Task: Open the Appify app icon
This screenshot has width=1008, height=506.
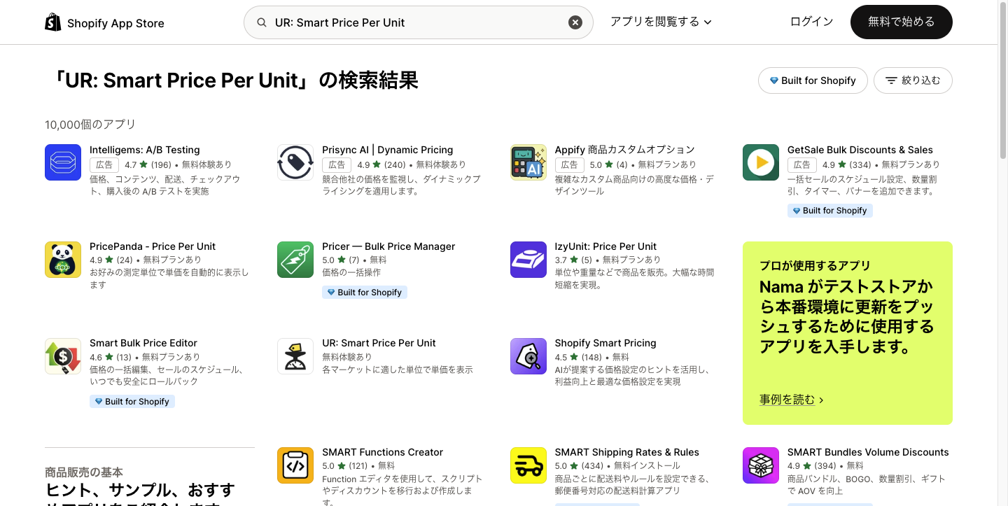Action: (x=528, y=162)
